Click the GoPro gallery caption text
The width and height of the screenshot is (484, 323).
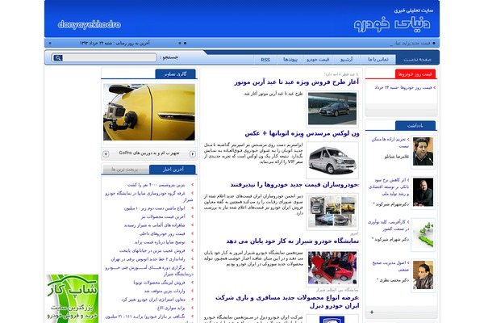[x=149, y=153]
